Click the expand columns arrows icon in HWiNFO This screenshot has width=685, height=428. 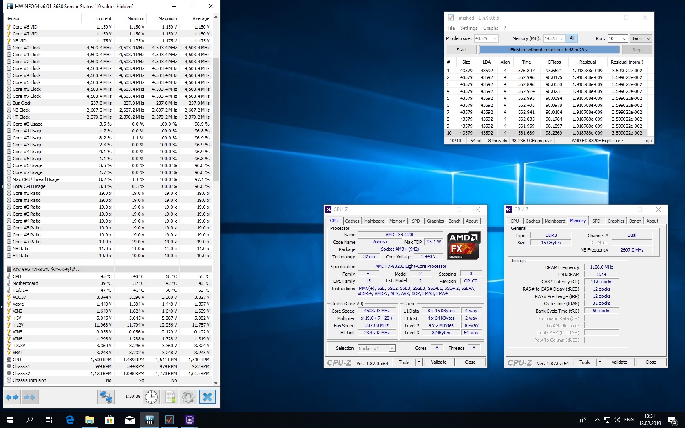click(x=12, y=397)
